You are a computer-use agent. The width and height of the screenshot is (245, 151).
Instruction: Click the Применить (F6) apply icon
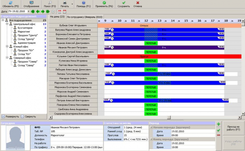104,3
